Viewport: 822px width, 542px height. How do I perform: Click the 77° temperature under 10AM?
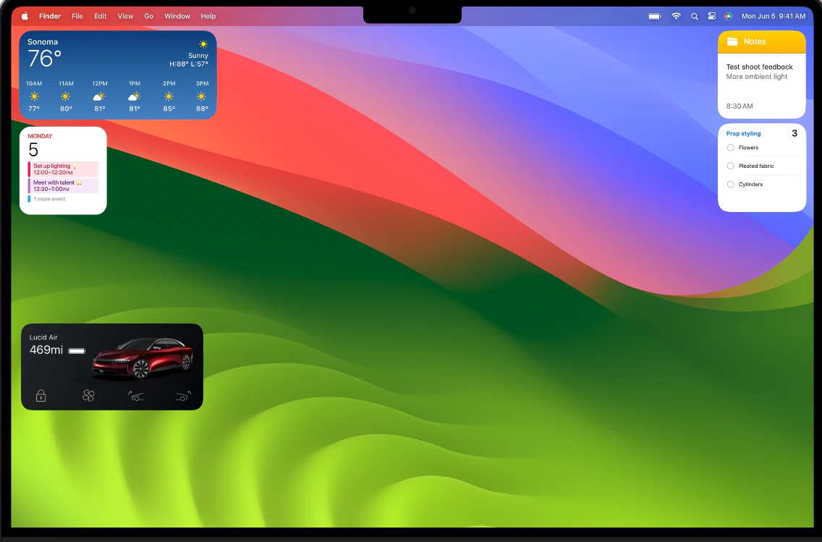coord(34,109)
